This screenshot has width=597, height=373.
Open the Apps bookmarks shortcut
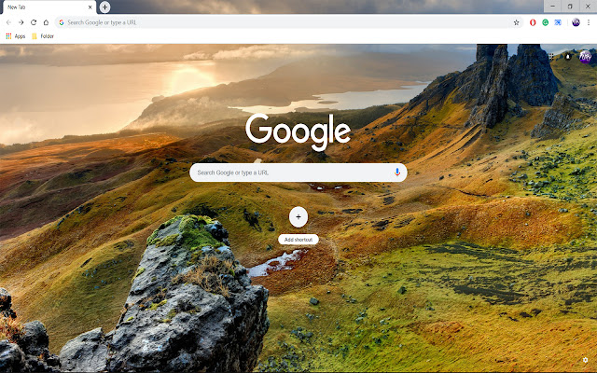coord(16,36)
